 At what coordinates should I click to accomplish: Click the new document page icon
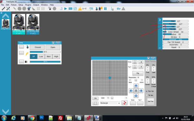[x=61, y=9]
